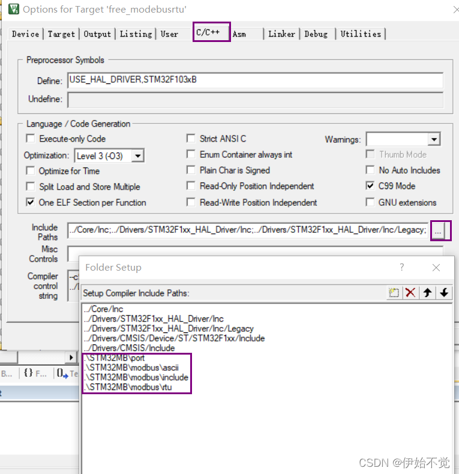Enable No Auto Includes checkbox
459x474 pixels.
(x=370, y=170)
